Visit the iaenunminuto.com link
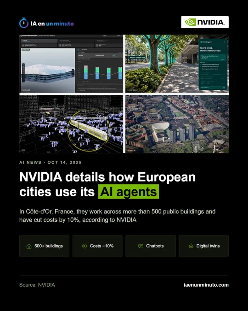 (x=206, y=285)
